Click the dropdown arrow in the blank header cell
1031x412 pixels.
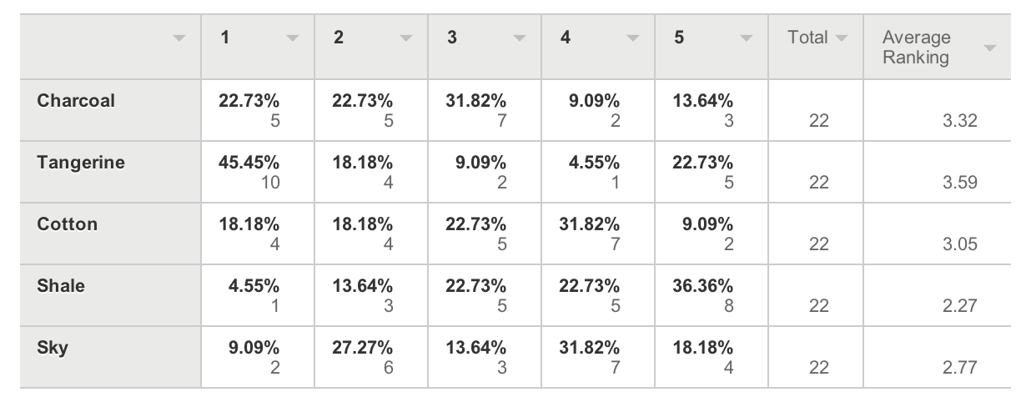(x=178, y=38)
